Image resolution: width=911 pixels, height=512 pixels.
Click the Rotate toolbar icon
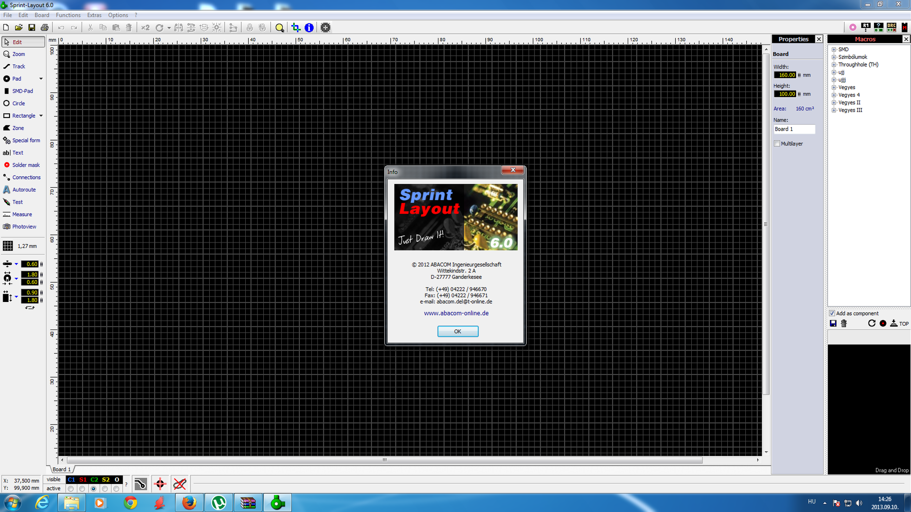tap(160, 27)
